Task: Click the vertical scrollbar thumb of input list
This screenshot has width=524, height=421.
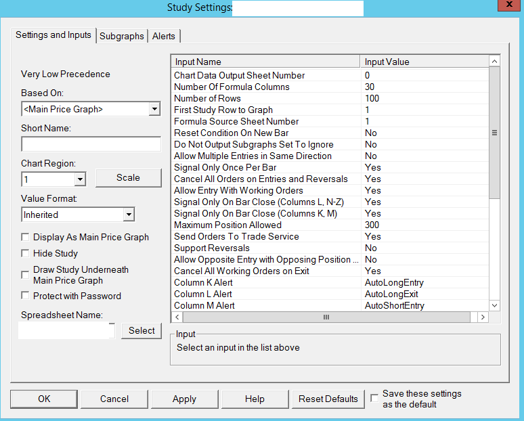Action: pos(494,133)
